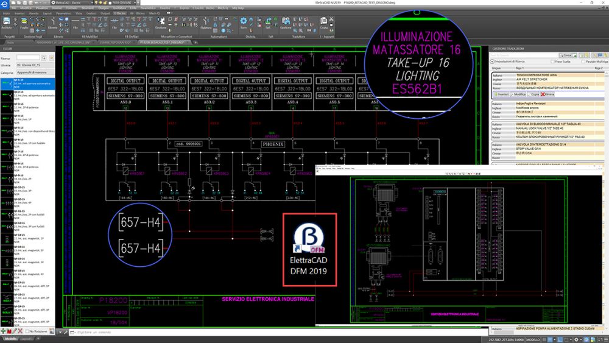Click the Modifica translation button
Image resolution: width=609 pixels, height=343 pixels.
tap(518, 94)
